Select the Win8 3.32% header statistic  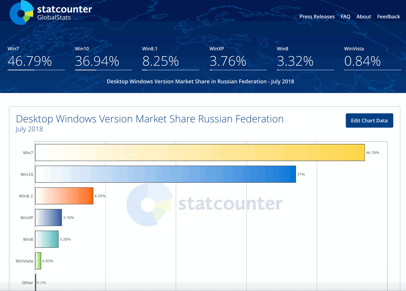pos(305,58)
